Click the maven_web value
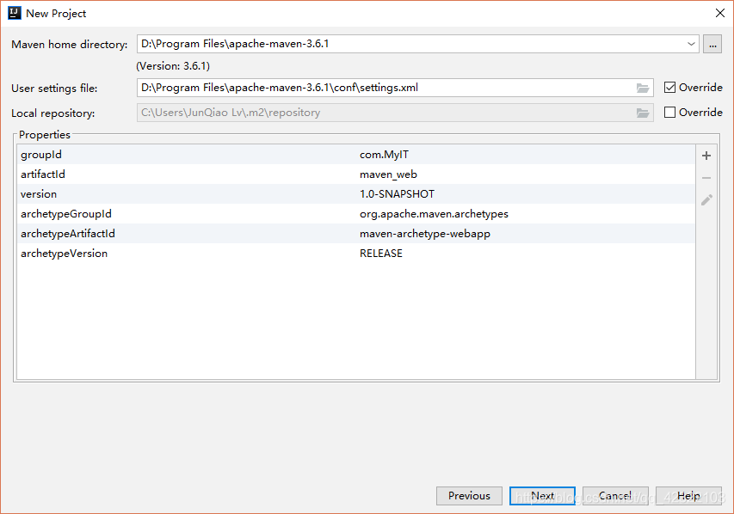Viewport: 734px width, 514px height. click(388, 174)
